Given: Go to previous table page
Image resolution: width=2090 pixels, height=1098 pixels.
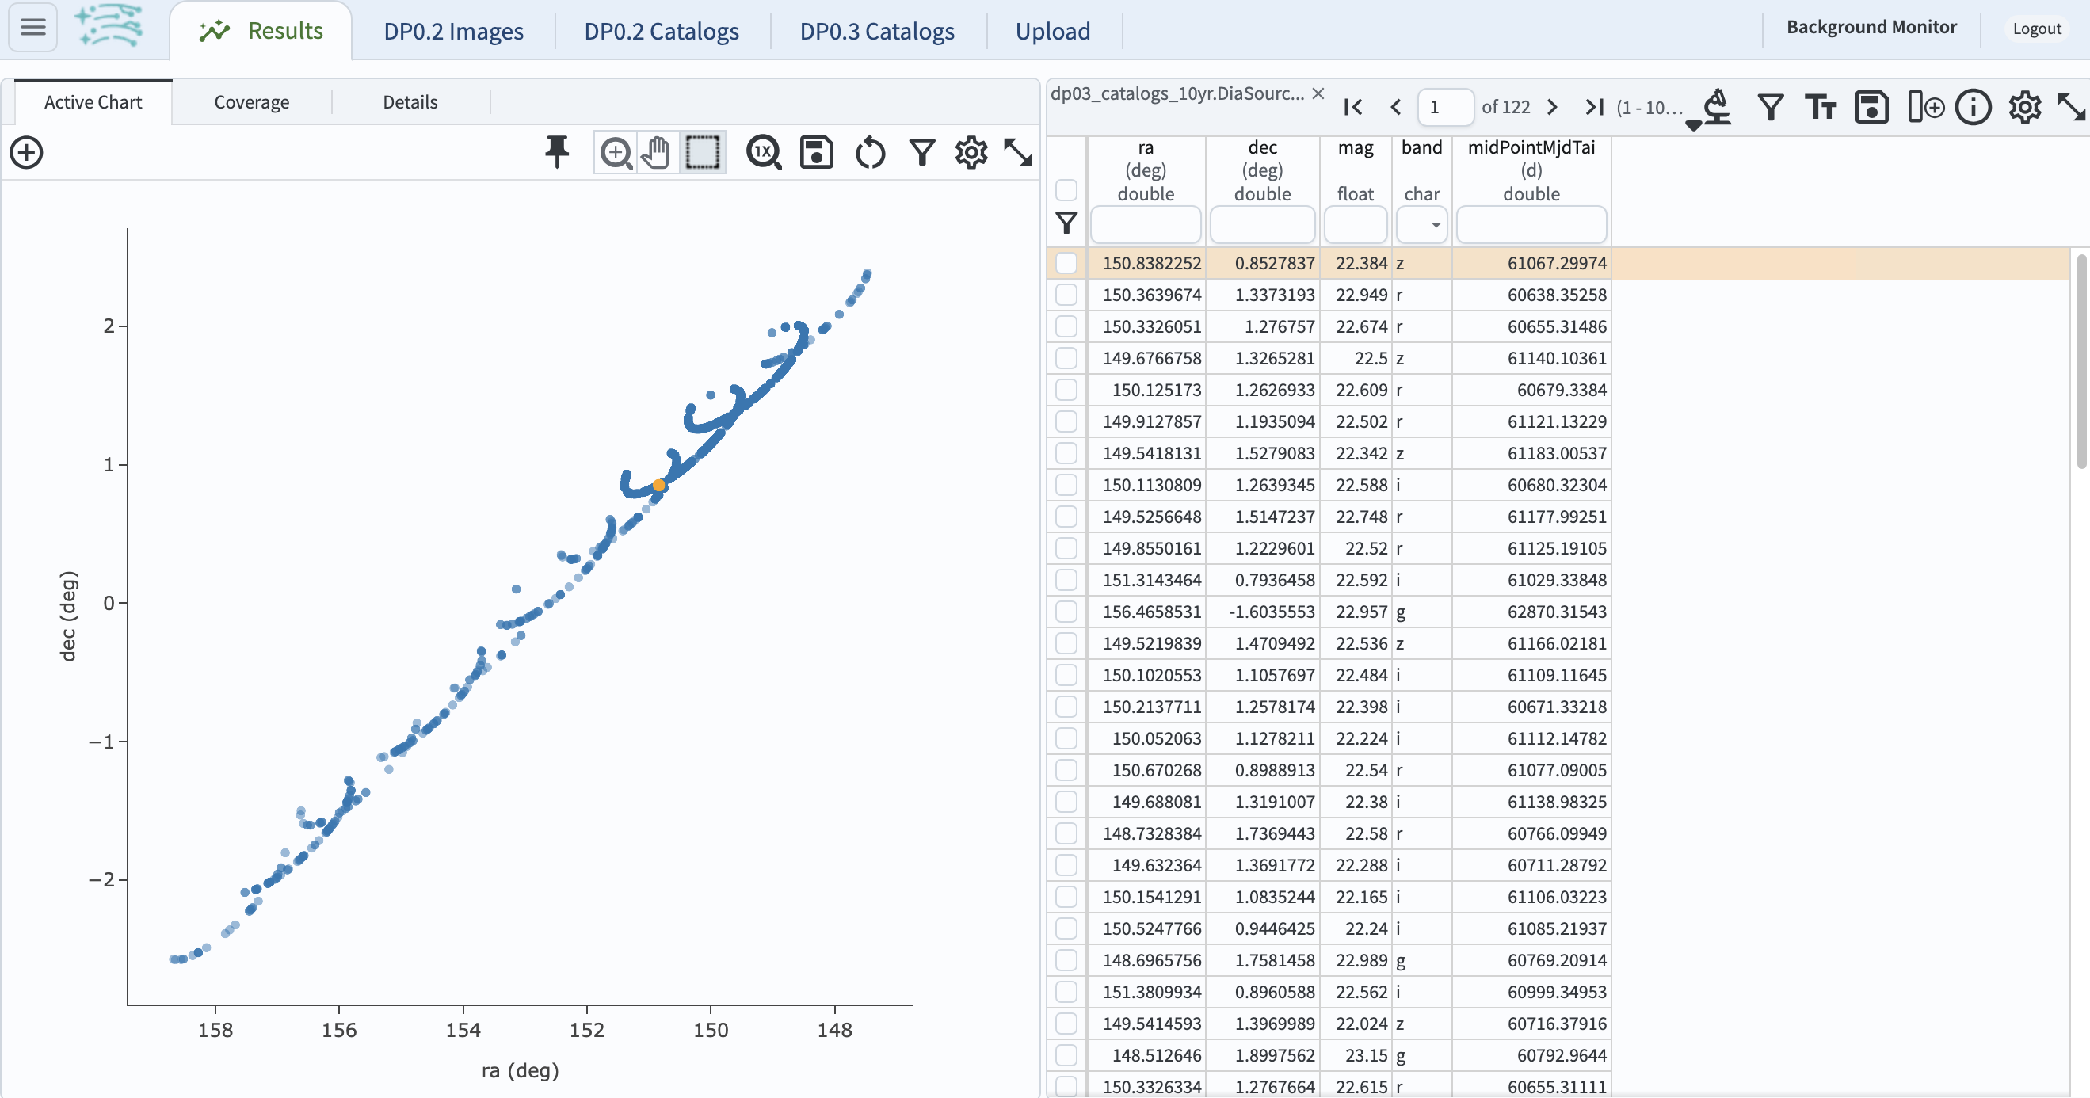Looking at the screenshot, I should coord(1395,107).
